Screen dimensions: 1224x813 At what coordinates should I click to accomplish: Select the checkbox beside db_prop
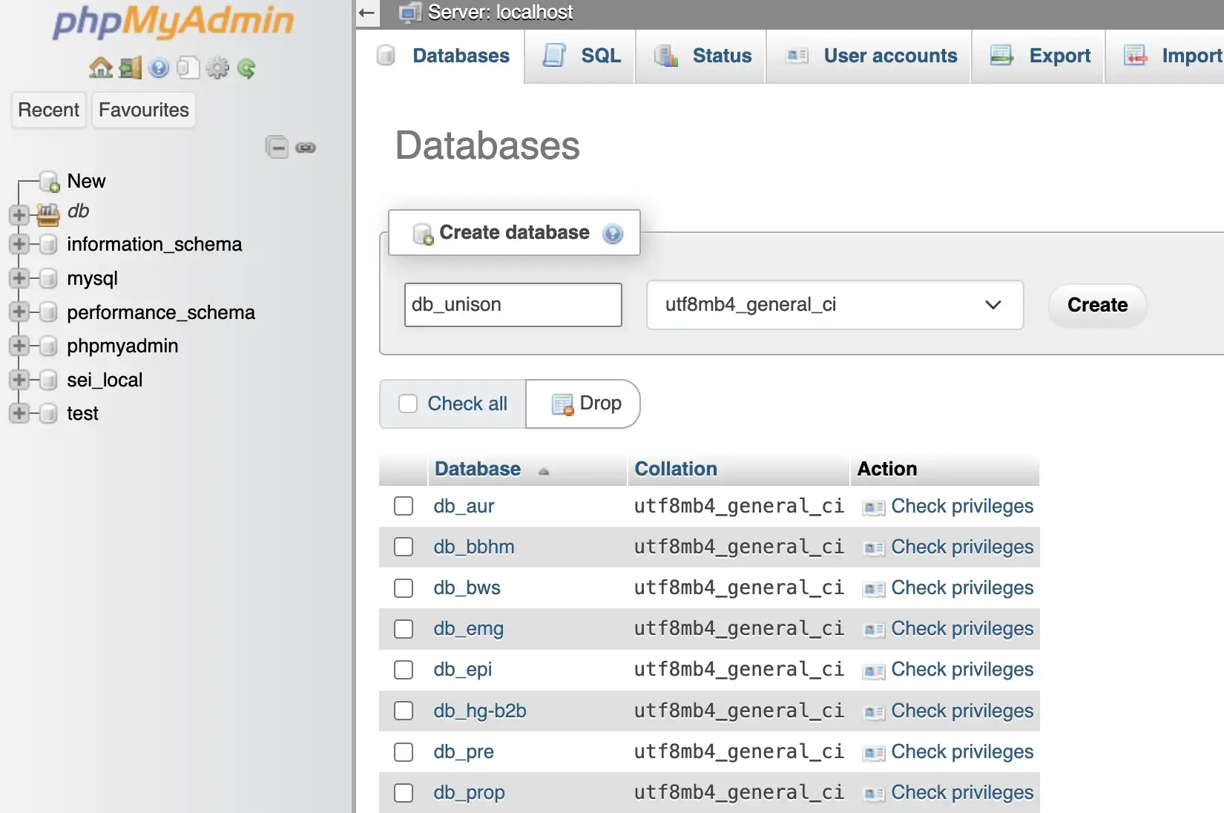tap(403, 792)
